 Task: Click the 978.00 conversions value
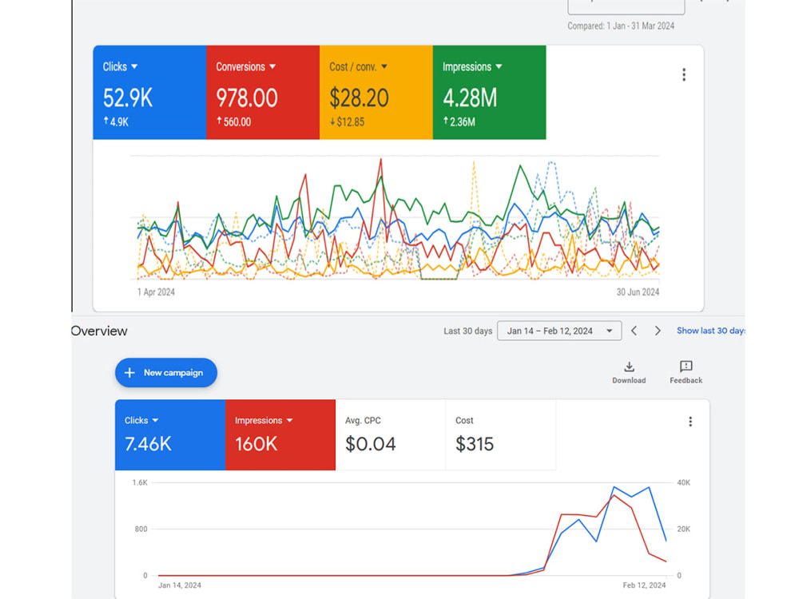(247, 97)
